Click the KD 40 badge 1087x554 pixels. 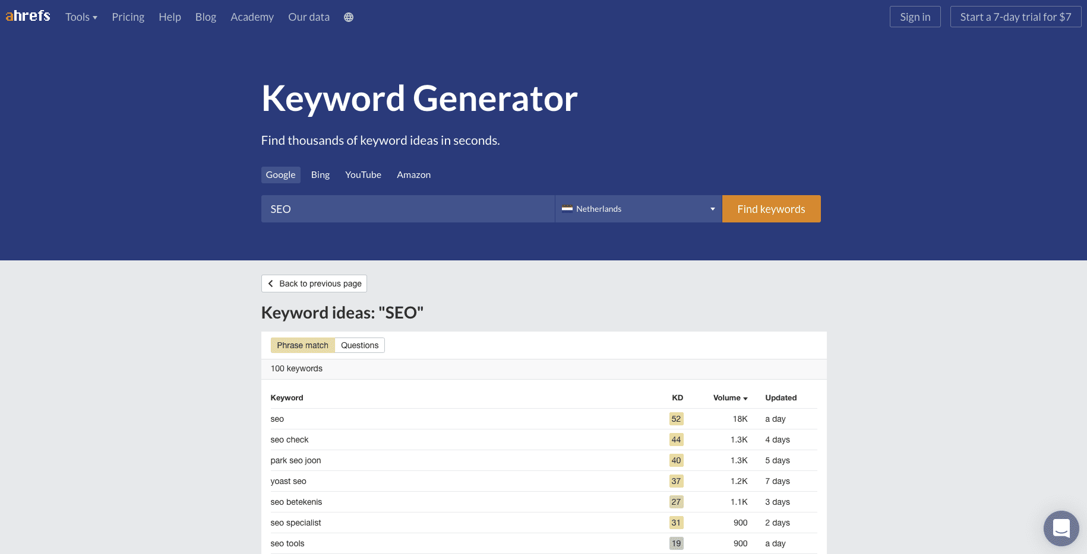(677, 460)
